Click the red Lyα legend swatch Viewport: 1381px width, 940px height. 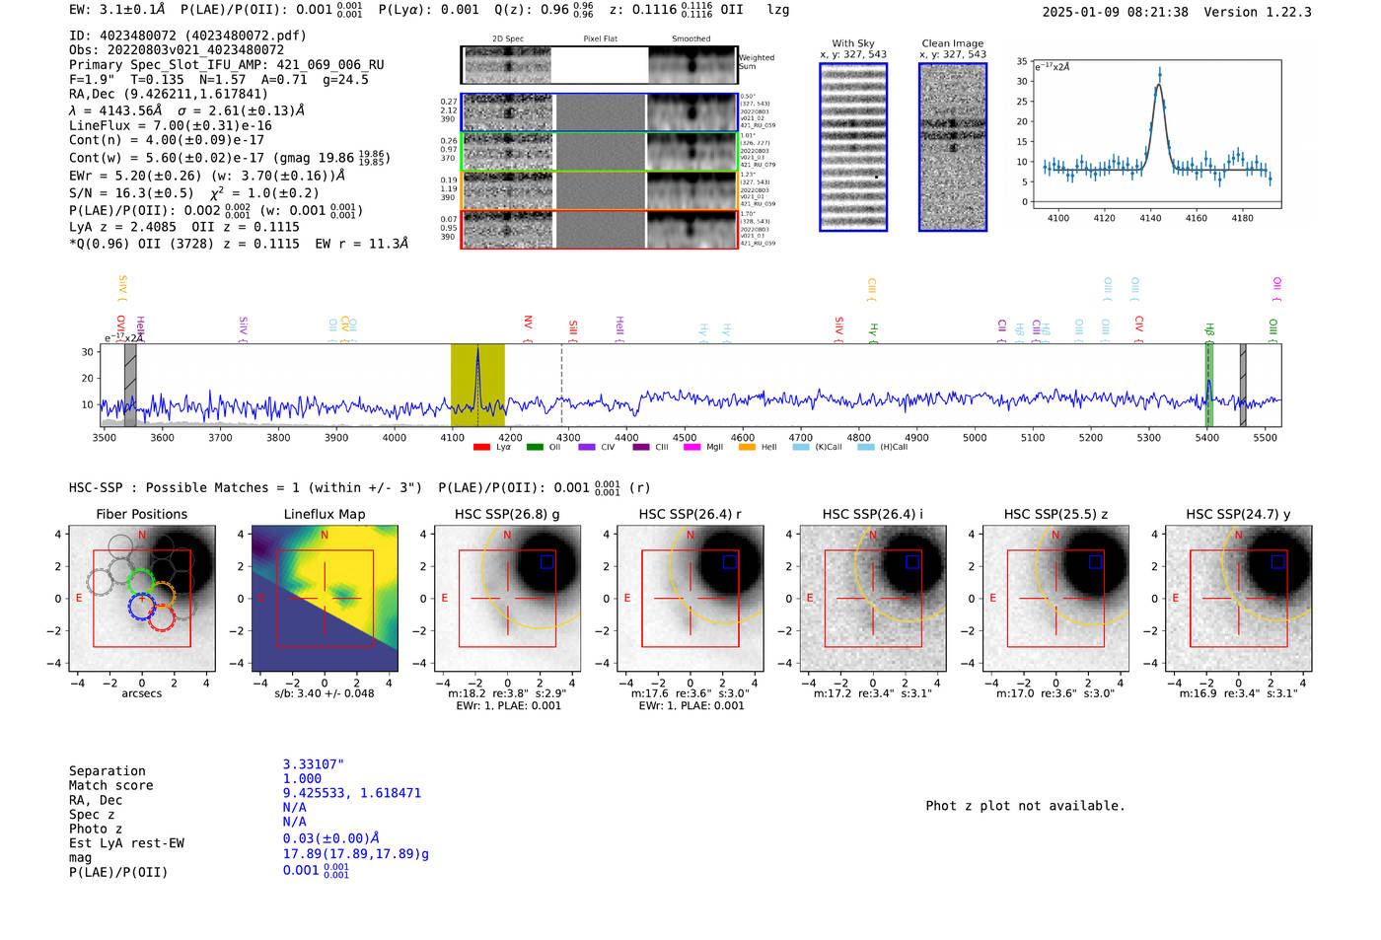[x=481, y=447]
